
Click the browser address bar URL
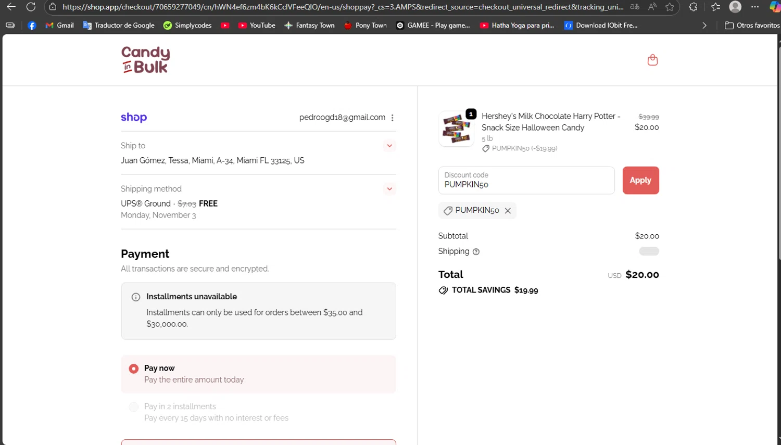(343, 7)
